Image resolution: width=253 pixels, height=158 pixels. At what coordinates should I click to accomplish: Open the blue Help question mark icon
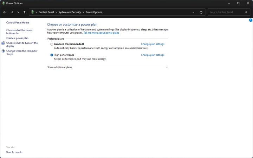[251, 20]
